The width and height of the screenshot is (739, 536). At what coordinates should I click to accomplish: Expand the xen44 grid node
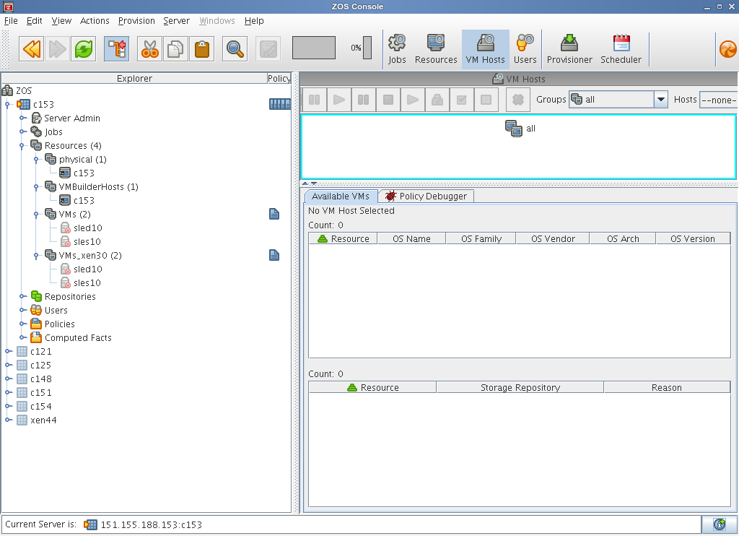9,420
